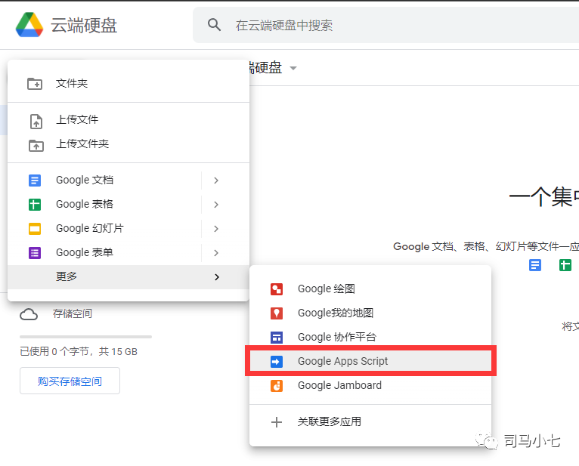Select Google 协作平台 from the submenu
This screenshot has height=466, width=579.
point(370,337)
